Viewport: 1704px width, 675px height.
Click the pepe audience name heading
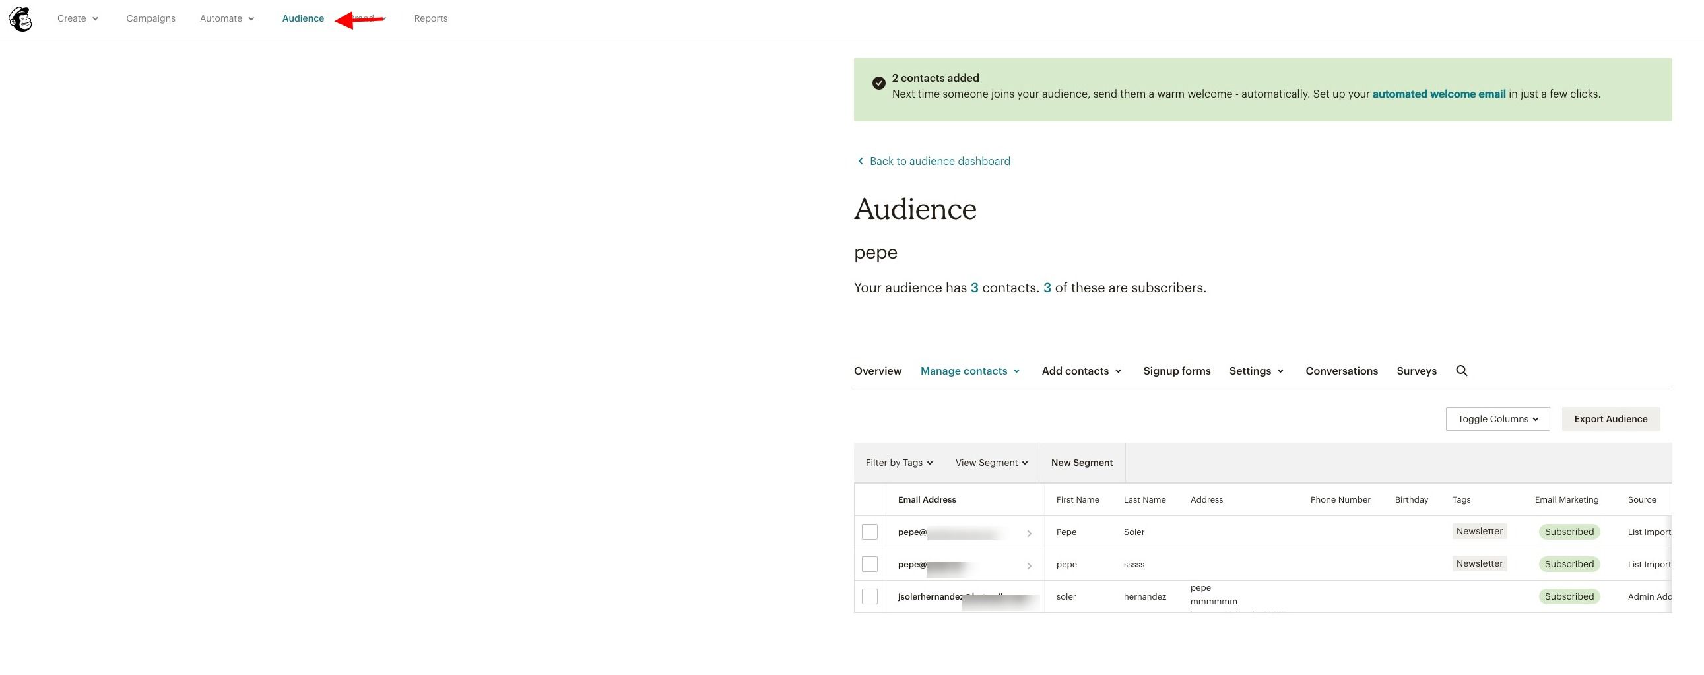(875, 253)
